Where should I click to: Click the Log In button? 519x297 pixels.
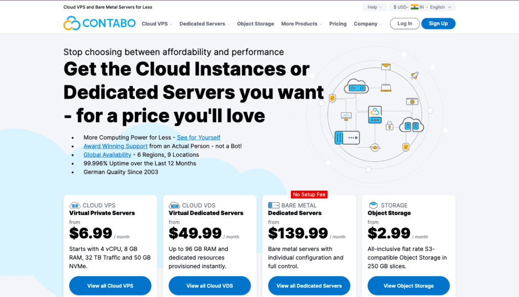click(405, 23)
